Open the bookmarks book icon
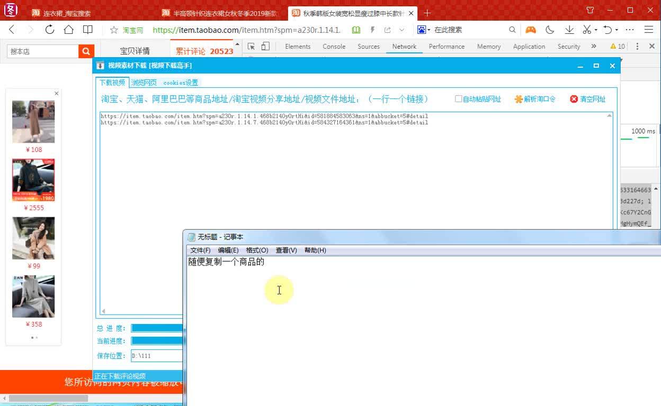The image size is (661, 406). coord(88,30)
